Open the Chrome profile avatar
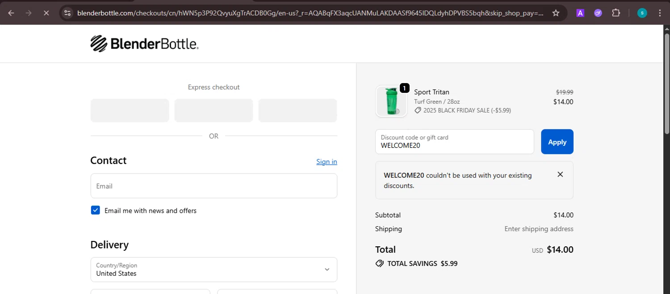Screen dimensions: 670x294 pos(642,13)
